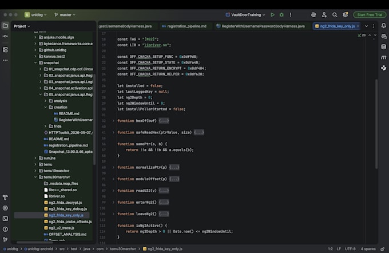Unfold the normalizePtr function
Screen dimensions: 389x253
click(x=113, y=167)
